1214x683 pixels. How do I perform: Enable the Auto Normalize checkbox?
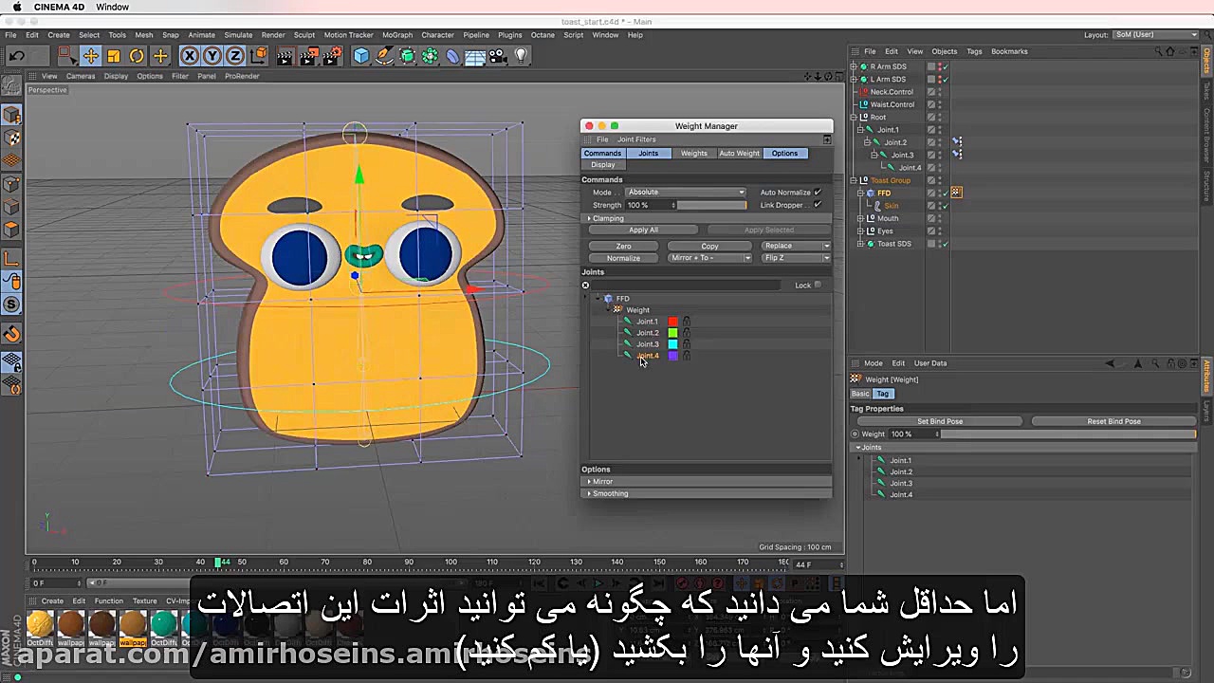point(819,192)
